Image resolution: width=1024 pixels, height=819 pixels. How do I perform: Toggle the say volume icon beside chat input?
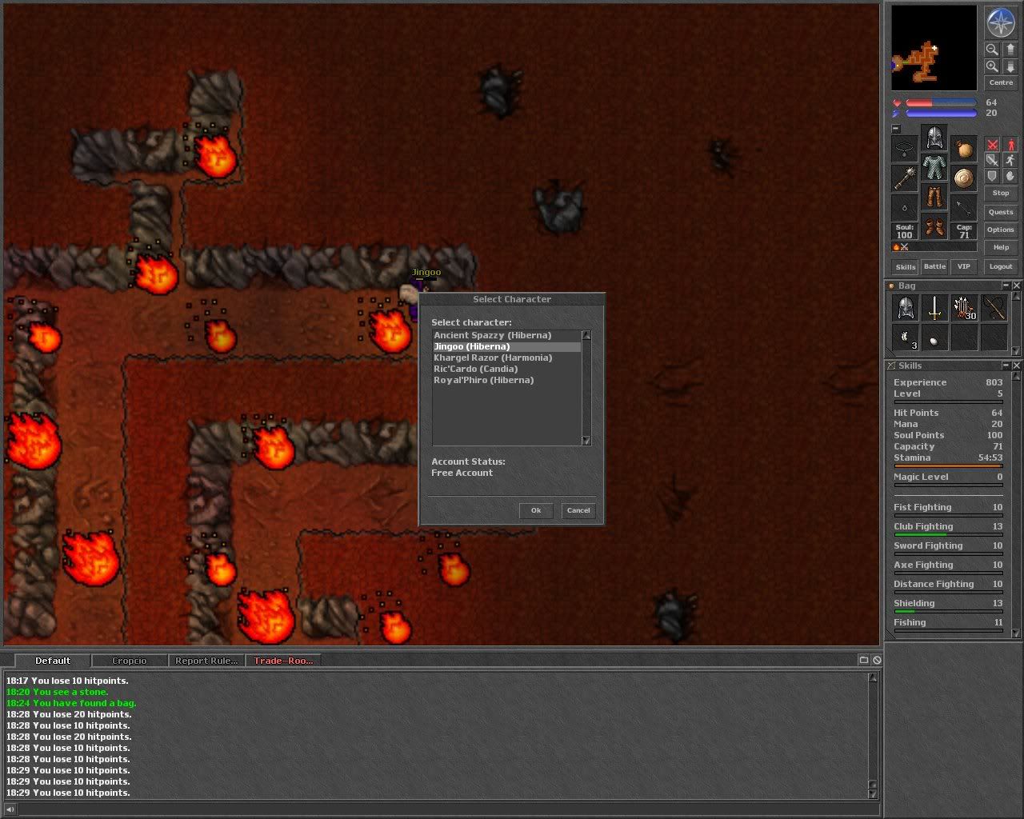point(10,809)
